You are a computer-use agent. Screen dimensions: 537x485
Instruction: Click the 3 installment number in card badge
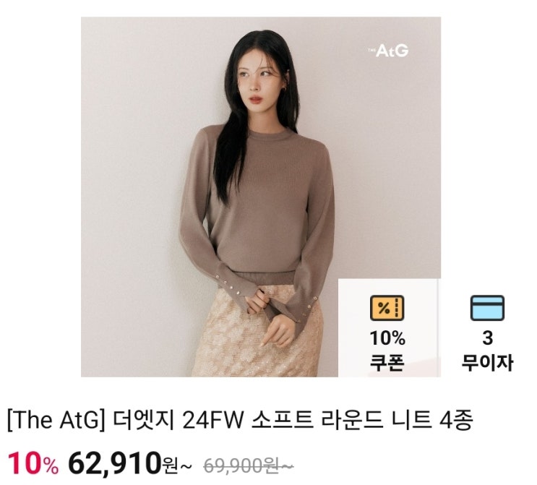(x=487, y=338)
